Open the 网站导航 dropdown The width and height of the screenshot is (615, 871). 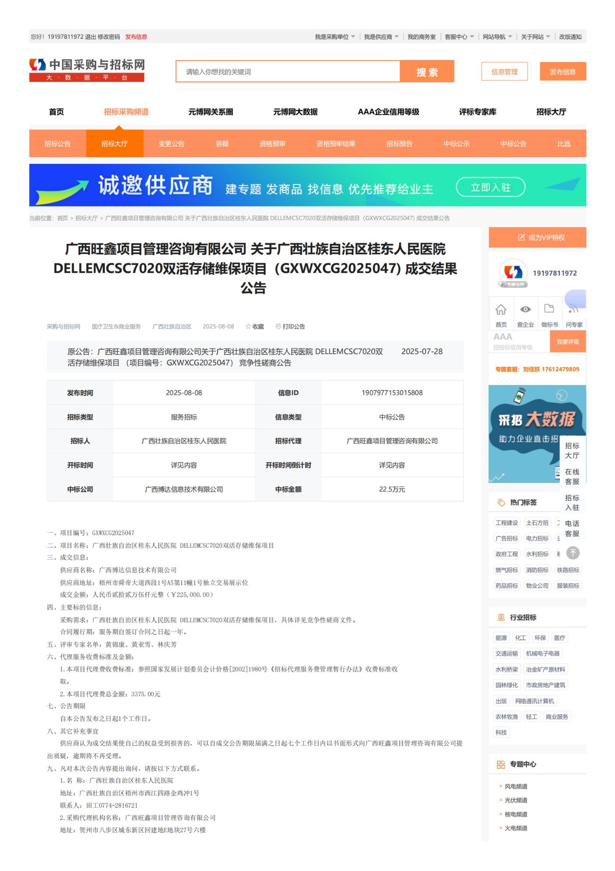(497, 37)
